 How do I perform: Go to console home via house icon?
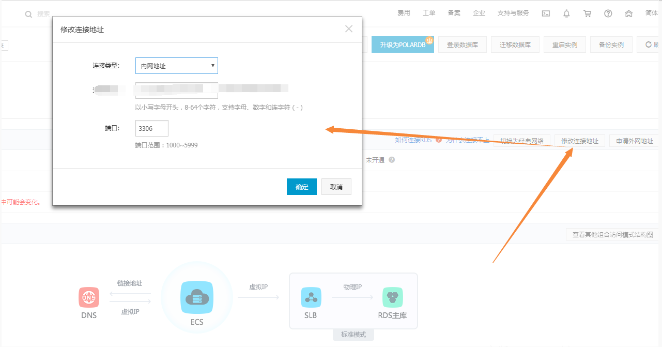[x=629, y=13]
